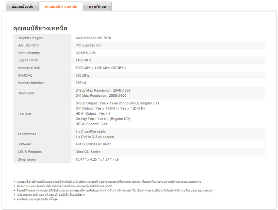Click the Software label
This screenshot has width=278, height=210.
tap(24, 144)
